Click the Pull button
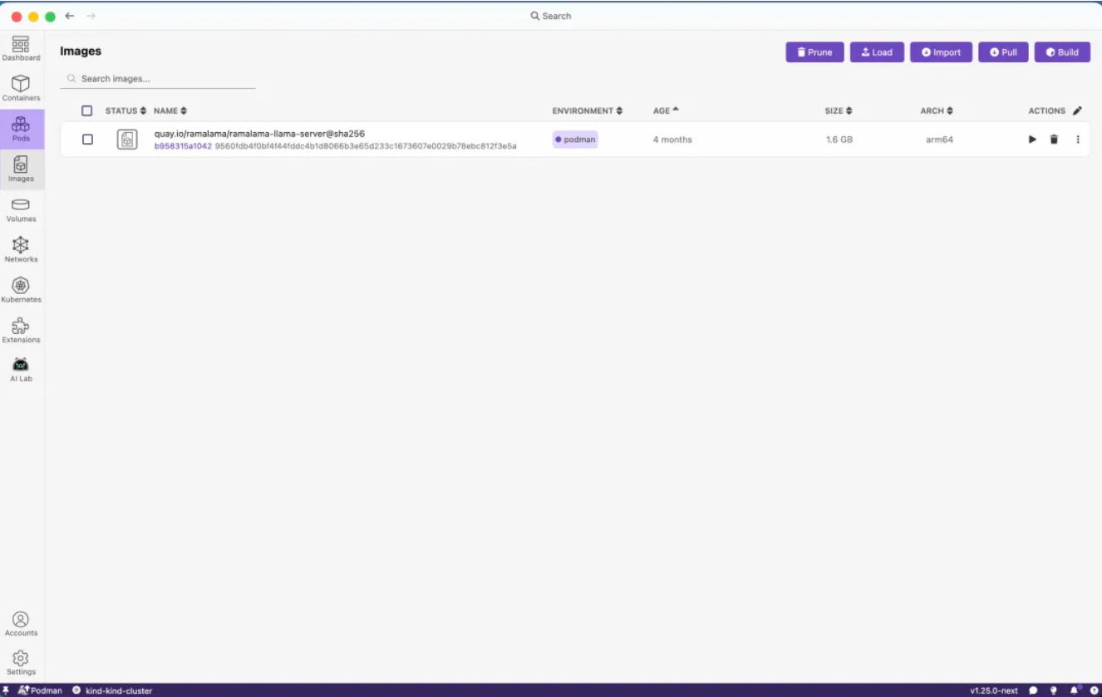Viewport: 1102px width, 697px height. point(1003,52)
